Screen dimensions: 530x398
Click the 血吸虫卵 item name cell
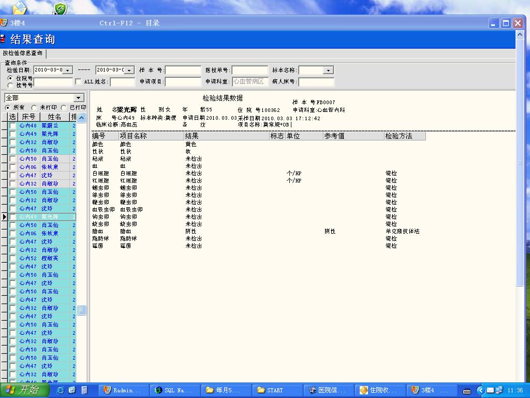131,209
